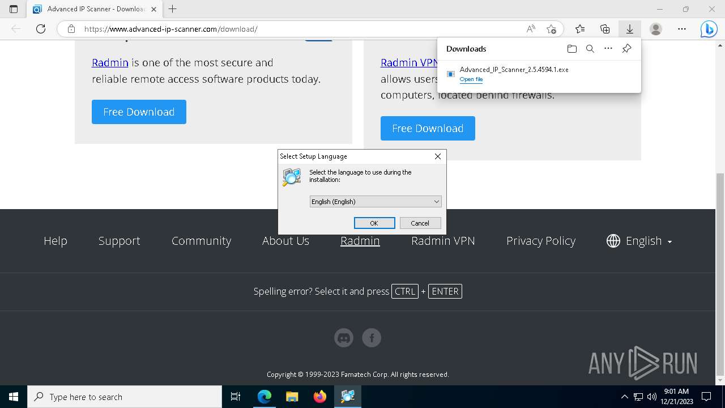Open the Radmin link in description
725x408 pixels.
tap(110, 62)
